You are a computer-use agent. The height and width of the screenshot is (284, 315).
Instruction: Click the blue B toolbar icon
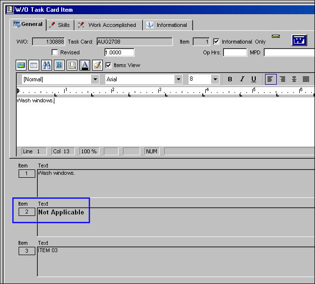tap(59, 65)
